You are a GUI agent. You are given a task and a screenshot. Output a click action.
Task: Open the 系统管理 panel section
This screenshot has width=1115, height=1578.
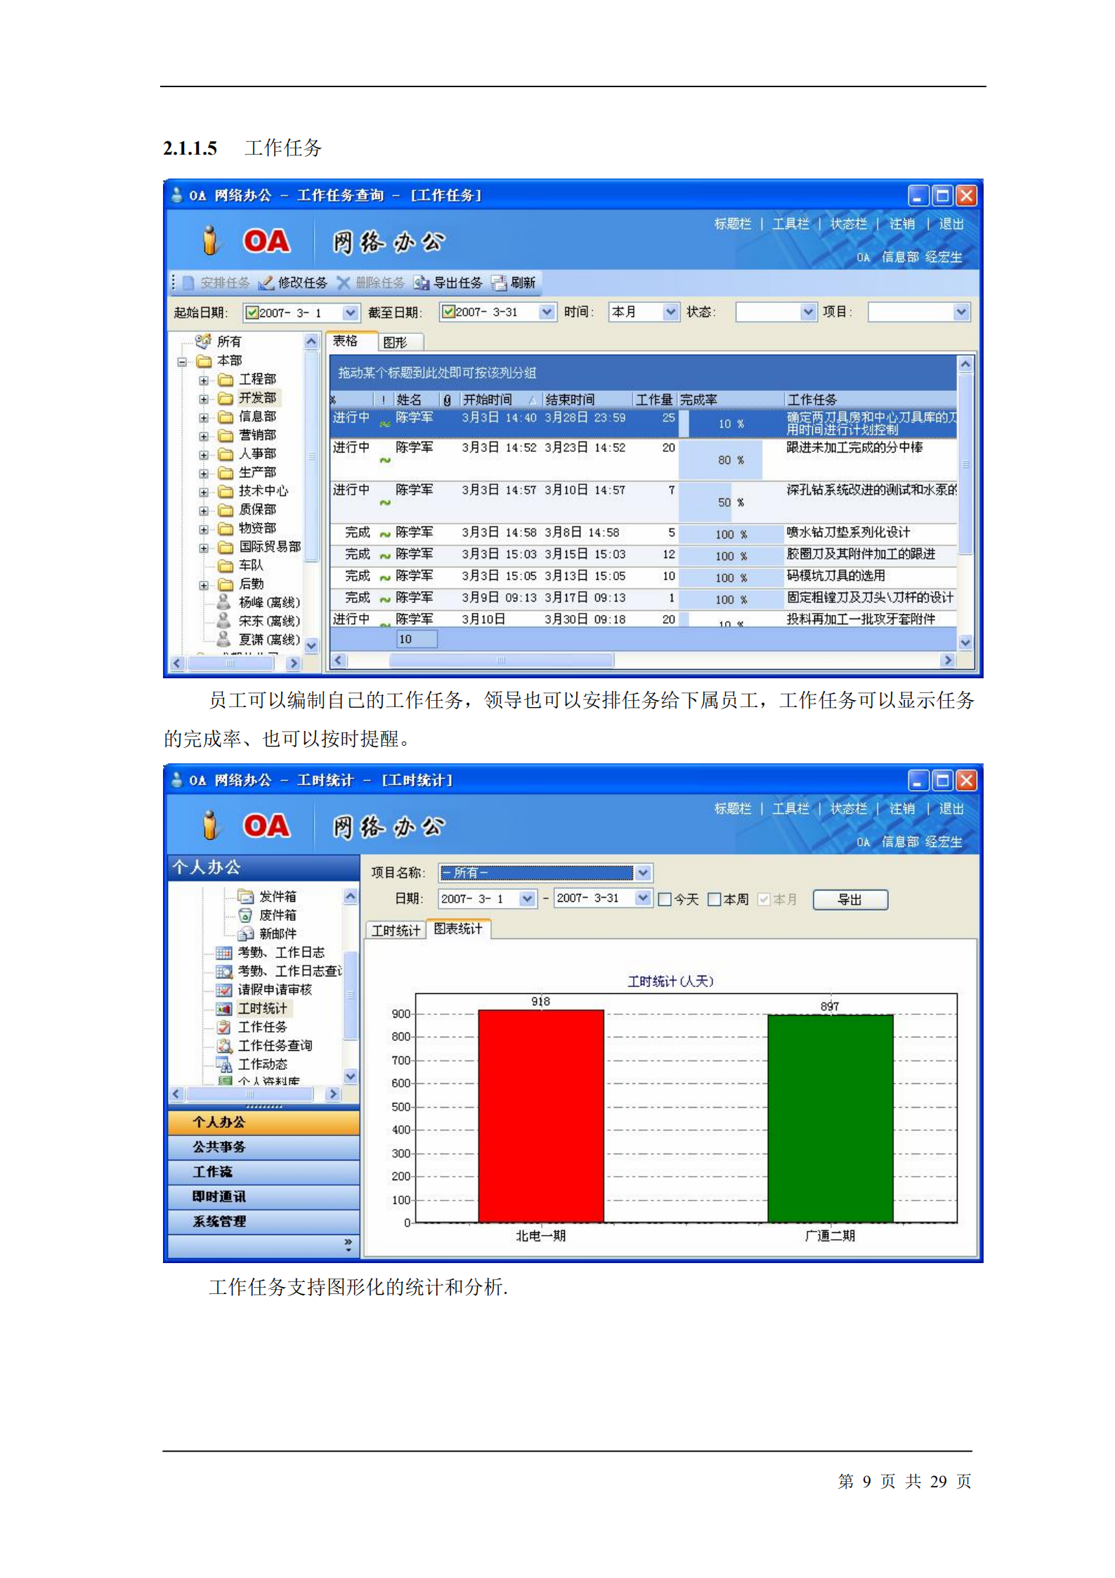pos(264,1222)
